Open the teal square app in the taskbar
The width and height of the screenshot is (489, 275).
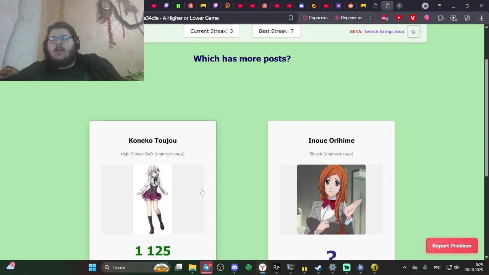pos(347,267)
